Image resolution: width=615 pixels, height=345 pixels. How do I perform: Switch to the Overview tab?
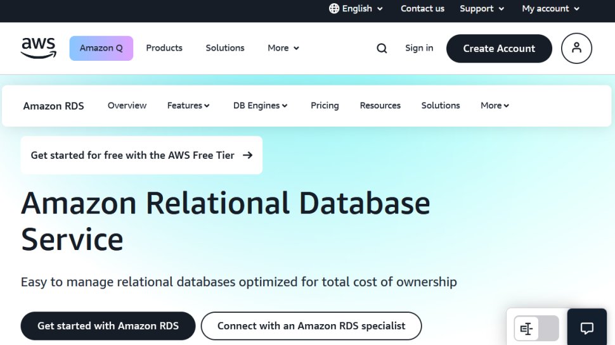(127, 106)
